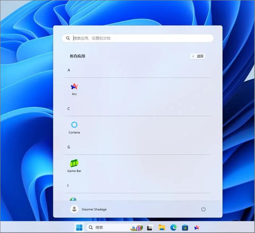Image resolution: width=255 pixels, height=233 pixels.
Task: Go back using the 返回 button
Action: (198, 56)
